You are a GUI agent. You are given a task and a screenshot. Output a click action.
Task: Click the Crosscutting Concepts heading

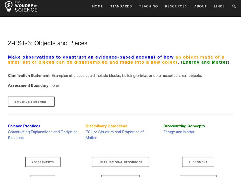click(x=184, y=126)
